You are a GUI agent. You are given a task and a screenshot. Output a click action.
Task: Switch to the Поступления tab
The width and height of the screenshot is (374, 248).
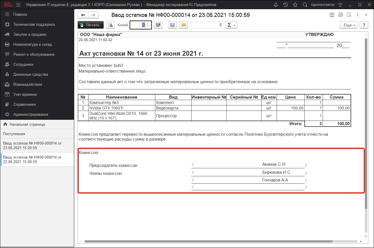click(14, 134)
